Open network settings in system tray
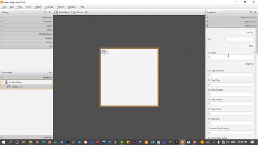This screenshot has width=258, height=145. (223, 142)
